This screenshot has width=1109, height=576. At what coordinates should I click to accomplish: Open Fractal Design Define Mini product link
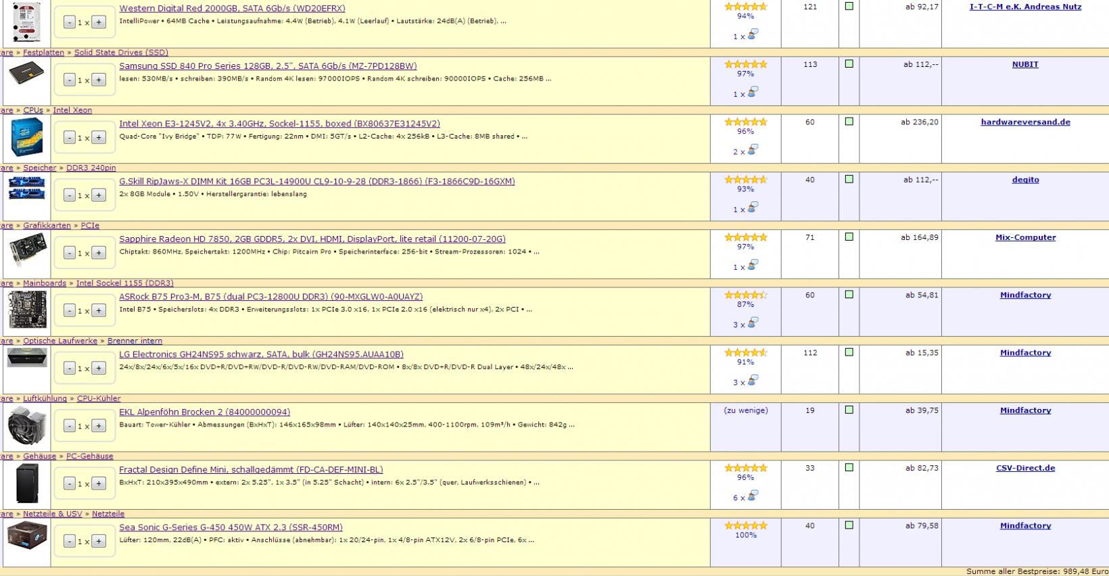251,469
